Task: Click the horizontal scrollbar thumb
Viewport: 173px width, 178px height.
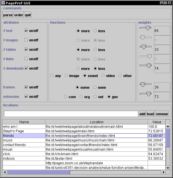Action: coord(39,172)
